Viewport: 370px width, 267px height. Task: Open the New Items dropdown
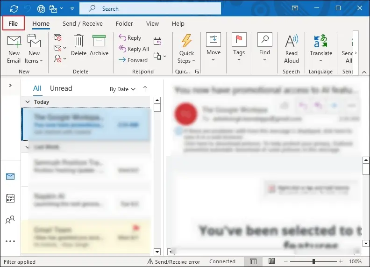coord(34,49)
